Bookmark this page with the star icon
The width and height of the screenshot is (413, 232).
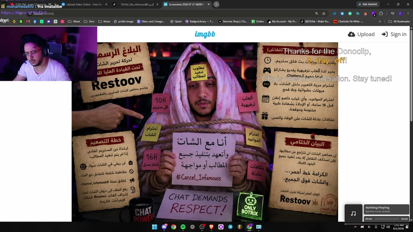coord(324,14)
